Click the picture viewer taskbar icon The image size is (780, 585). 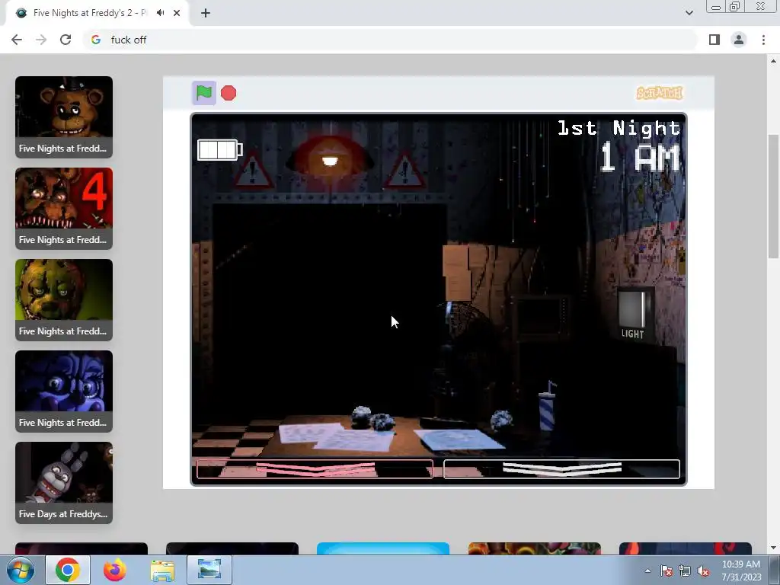209,570
